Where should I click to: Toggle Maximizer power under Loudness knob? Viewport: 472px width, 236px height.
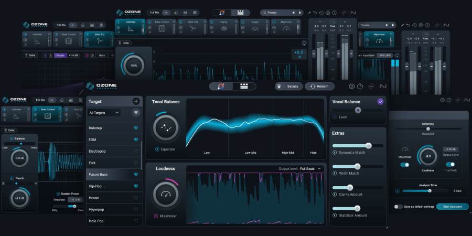coord(156,216)
